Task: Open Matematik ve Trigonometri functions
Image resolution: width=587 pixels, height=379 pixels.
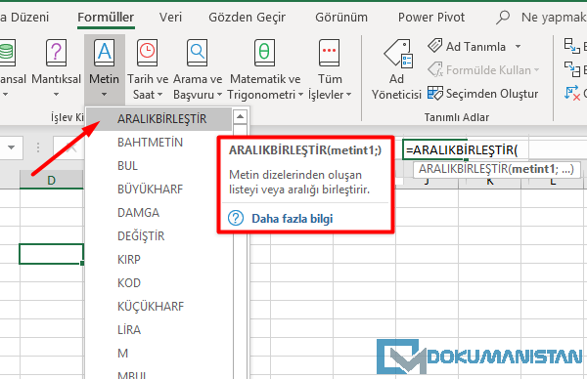Action: coord(265,53)
